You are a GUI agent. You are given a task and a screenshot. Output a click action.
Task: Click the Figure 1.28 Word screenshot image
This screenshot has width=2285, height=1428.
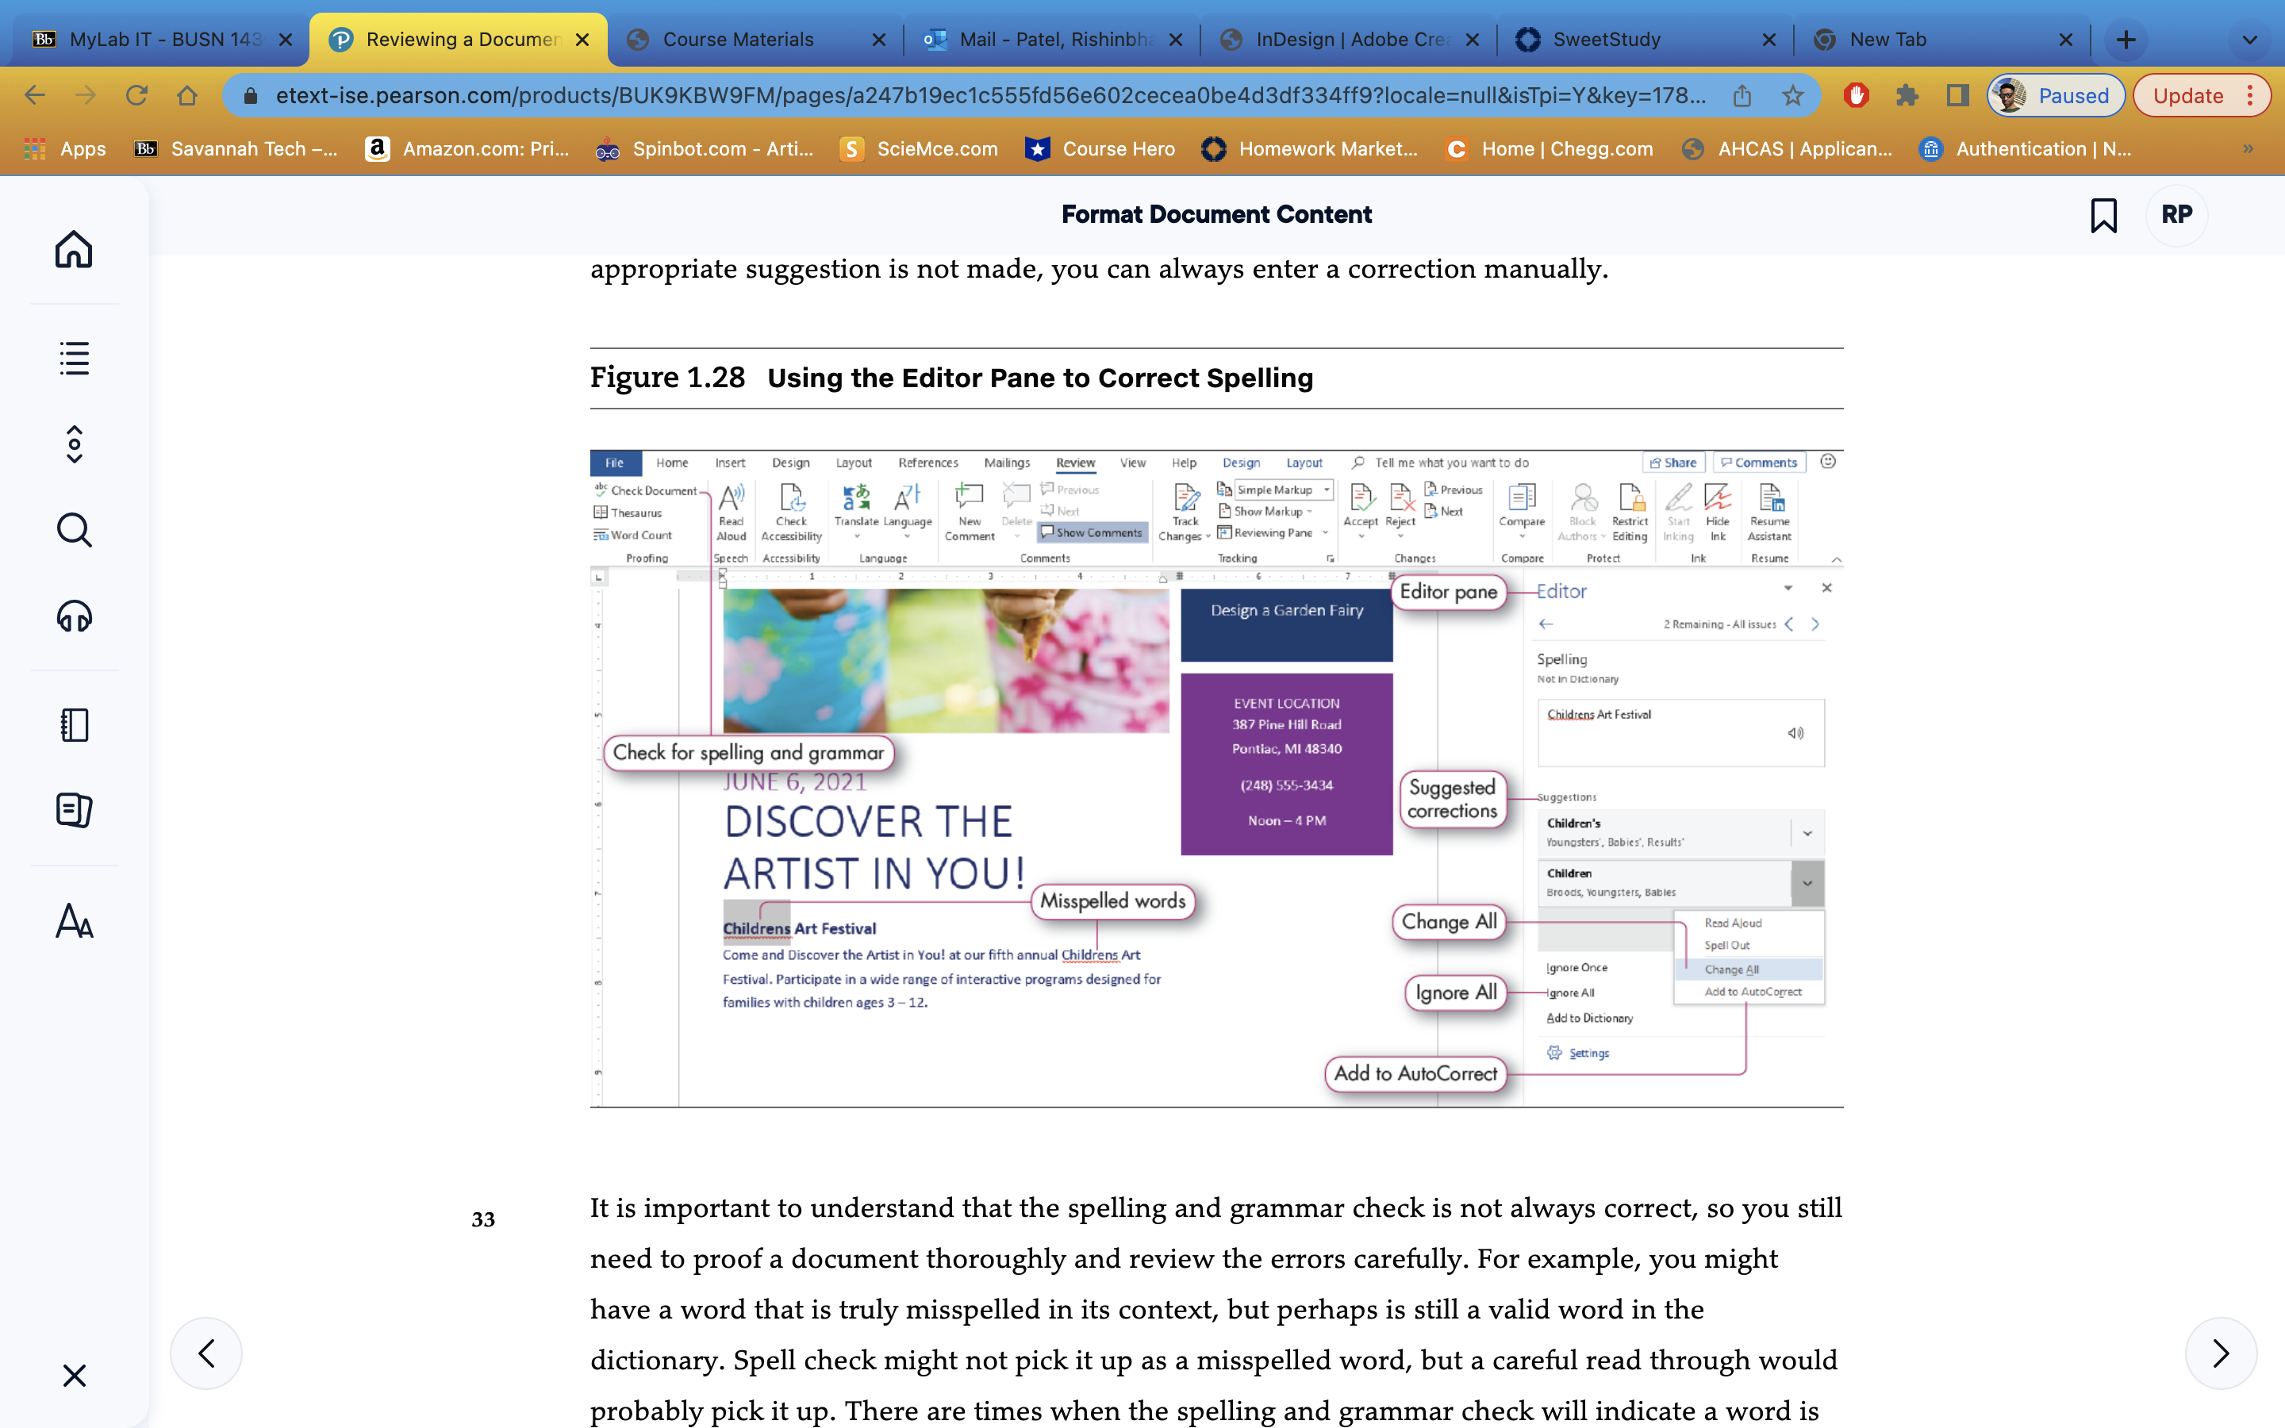tap(1216, 778)
